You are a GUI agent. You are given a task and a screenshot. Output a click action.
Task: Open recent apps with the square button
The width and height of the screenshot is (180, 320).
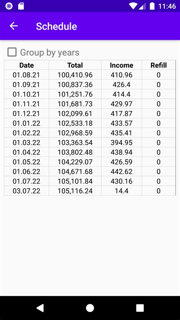140,308
